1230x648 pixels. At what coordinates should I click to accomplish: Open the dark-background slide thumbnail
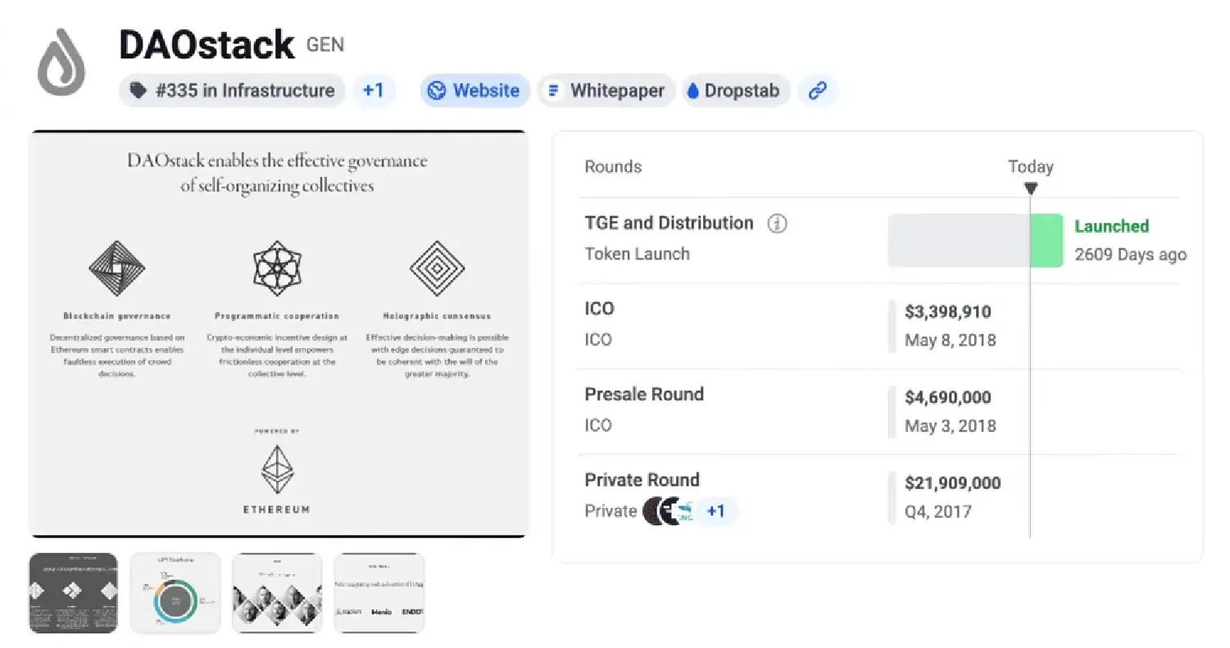click(x=74, y=592)
